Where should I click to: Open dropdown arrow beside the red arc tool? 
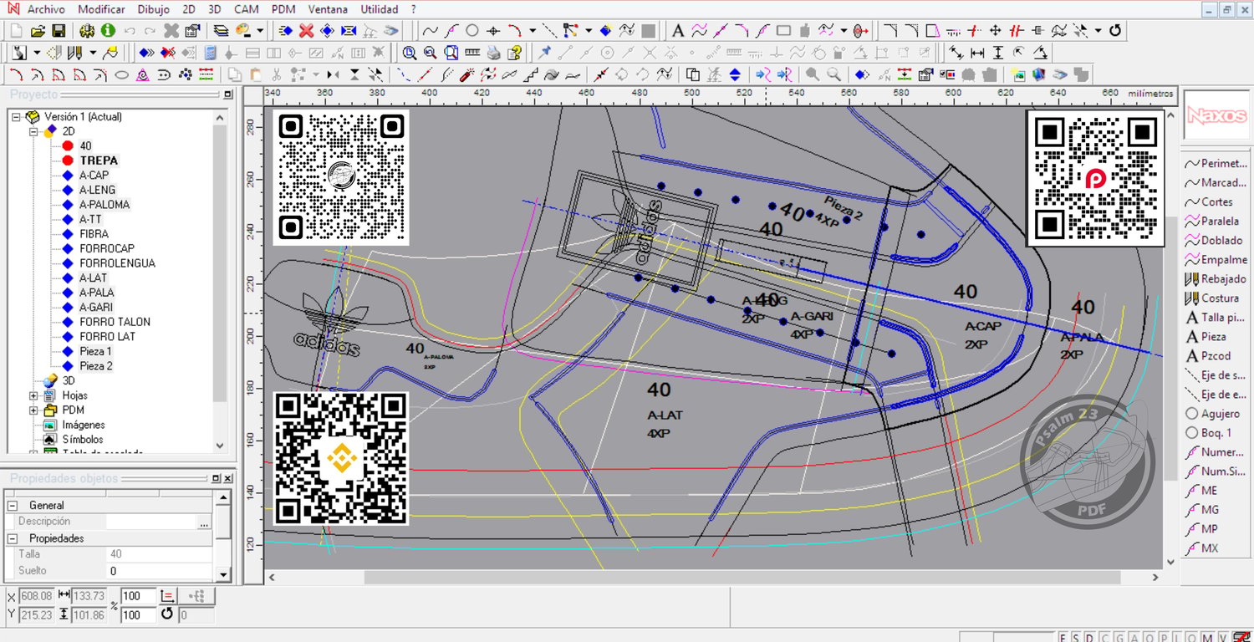[533, 31]
